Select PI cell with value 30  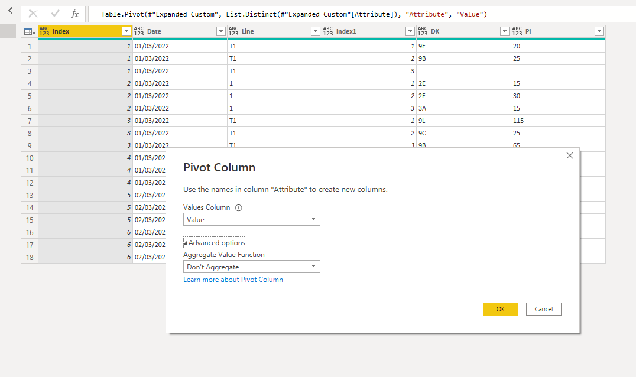coord(558,96)
